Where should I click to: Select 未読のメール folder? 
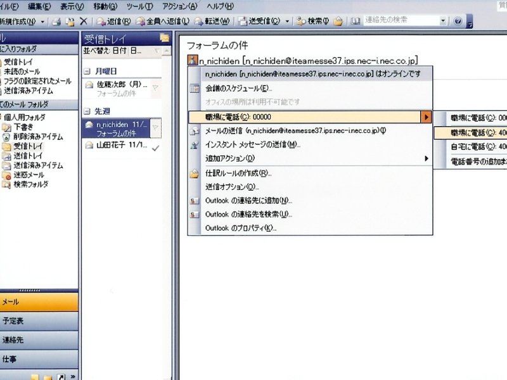[x=22, y=72]
